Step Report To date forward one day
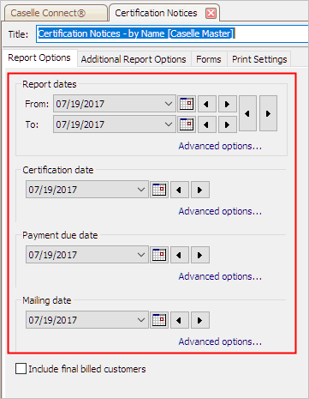309x399 pixels. coord(228,124)
